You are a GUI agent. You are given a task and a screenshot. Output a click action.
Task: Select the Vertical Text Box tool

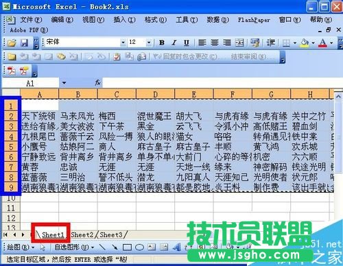(x=164, y=247)
